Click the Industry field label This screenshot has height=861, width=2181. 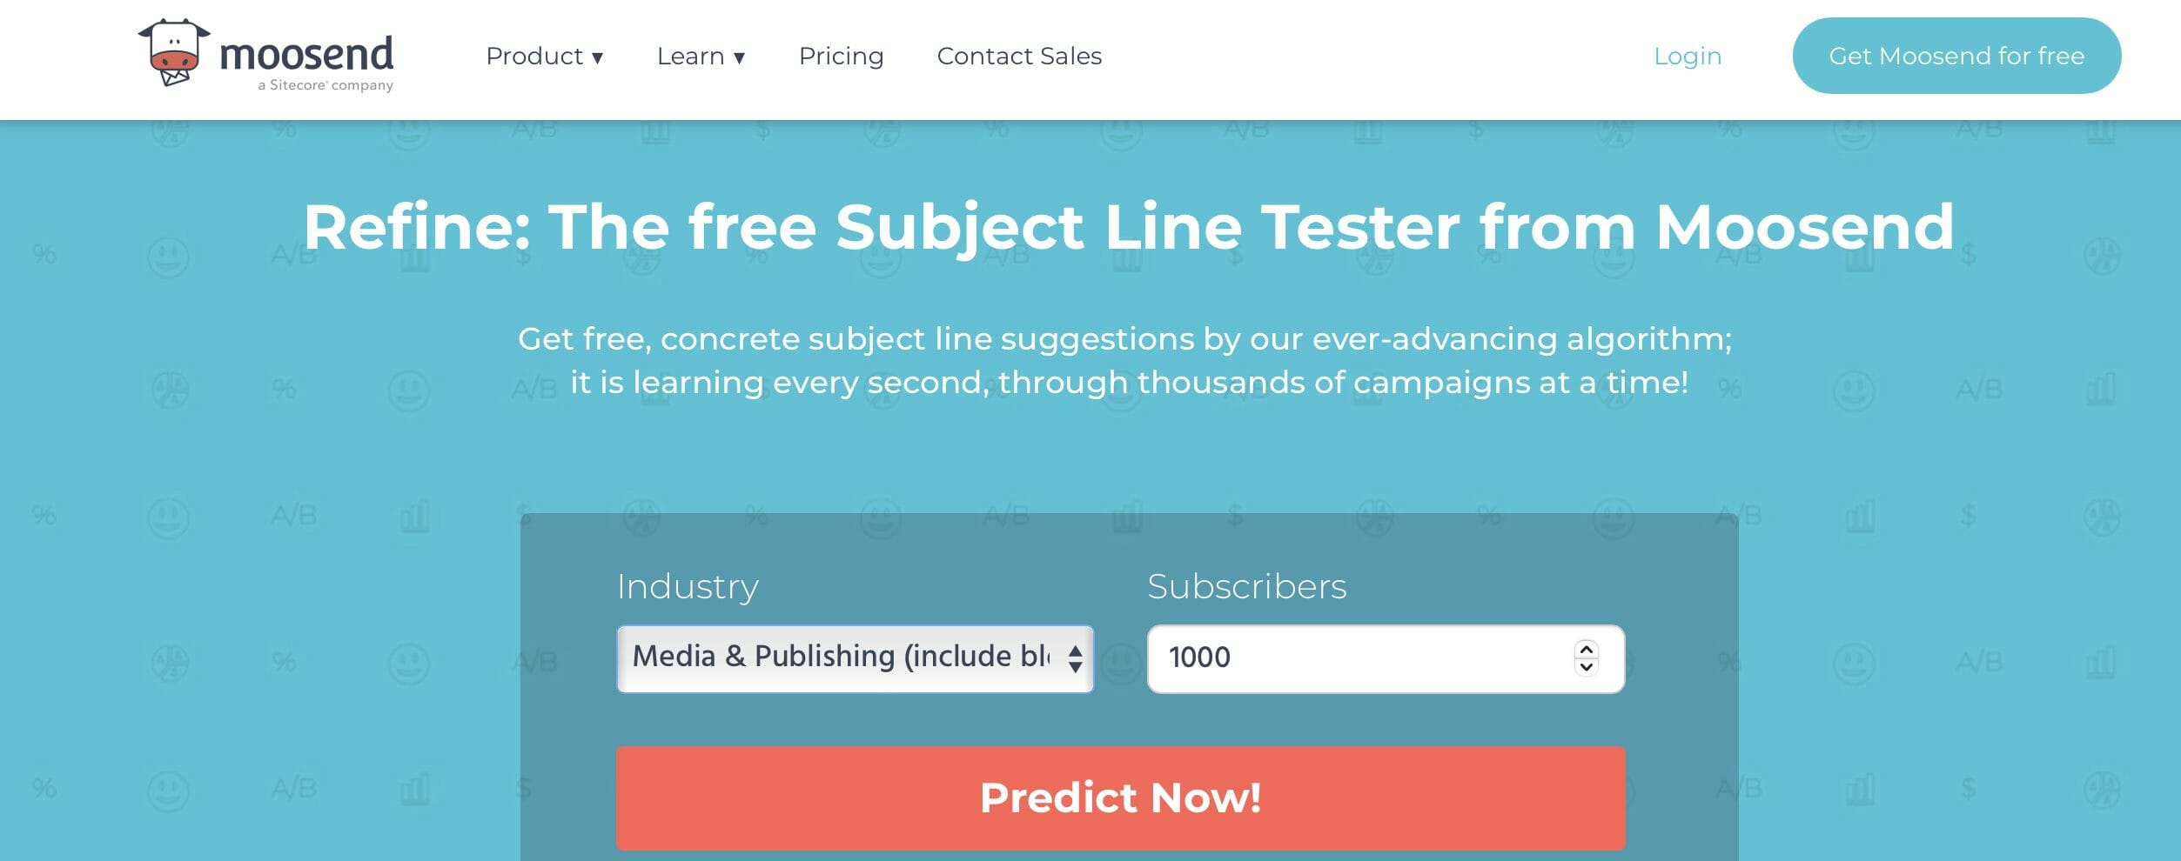(688, 587)
